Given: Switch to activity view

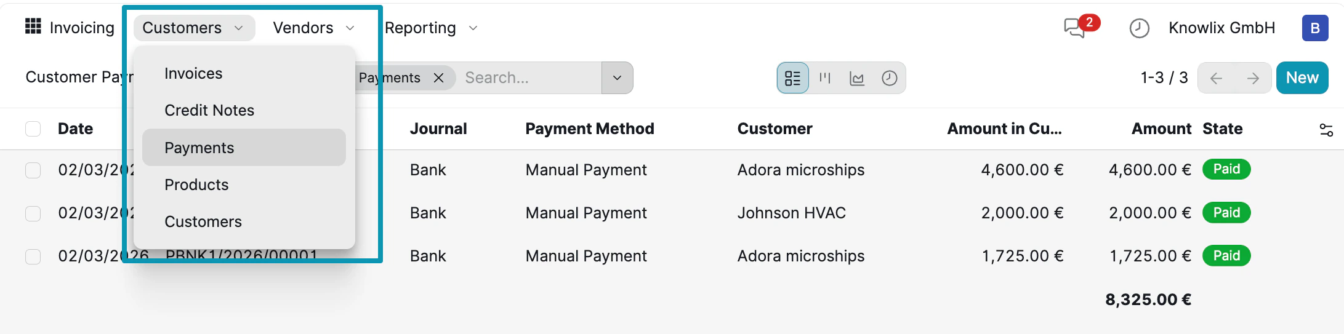Looking at the screenshot, I should (889, 78).
